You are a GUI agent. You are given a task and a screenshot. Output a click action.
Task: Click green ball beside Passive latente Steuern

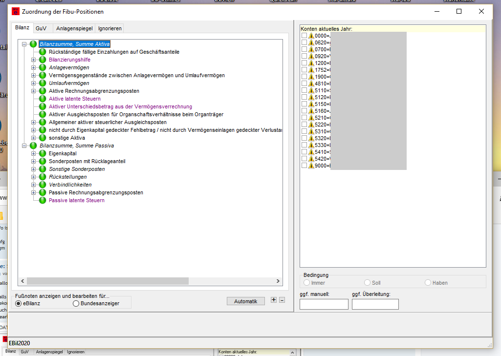(x=43, y=200)
